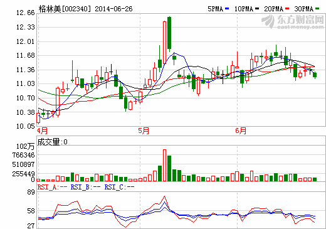Viewport: 326px width, 229px height.
Task: Click the 30PMA legend label
Action: click(x=304, y=9)
